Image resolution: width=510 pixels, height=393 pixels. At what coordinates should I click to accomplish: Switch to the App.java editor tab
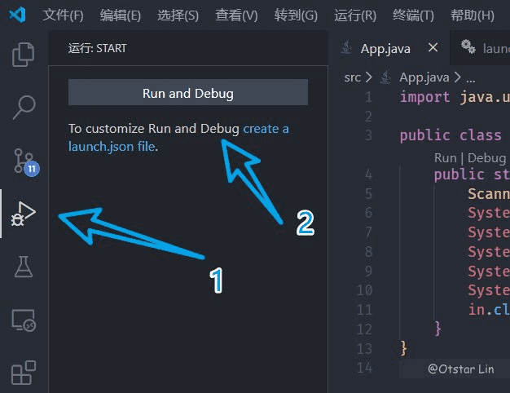point(385,48)
